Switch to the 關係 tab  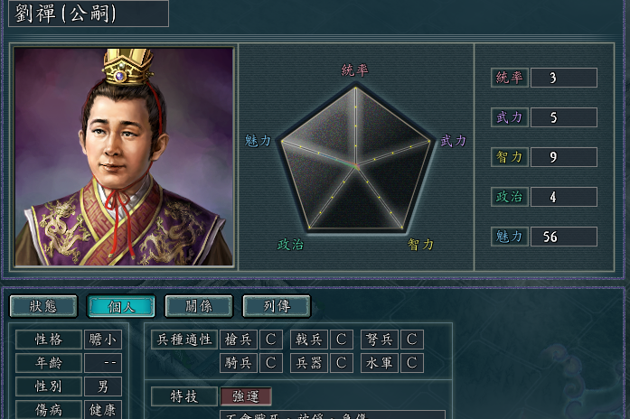tap(199, 306)
